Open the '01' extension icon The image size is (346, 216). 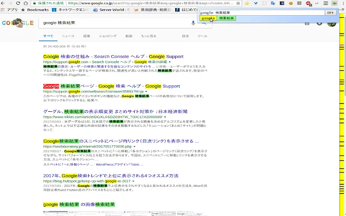coord(325,3)
